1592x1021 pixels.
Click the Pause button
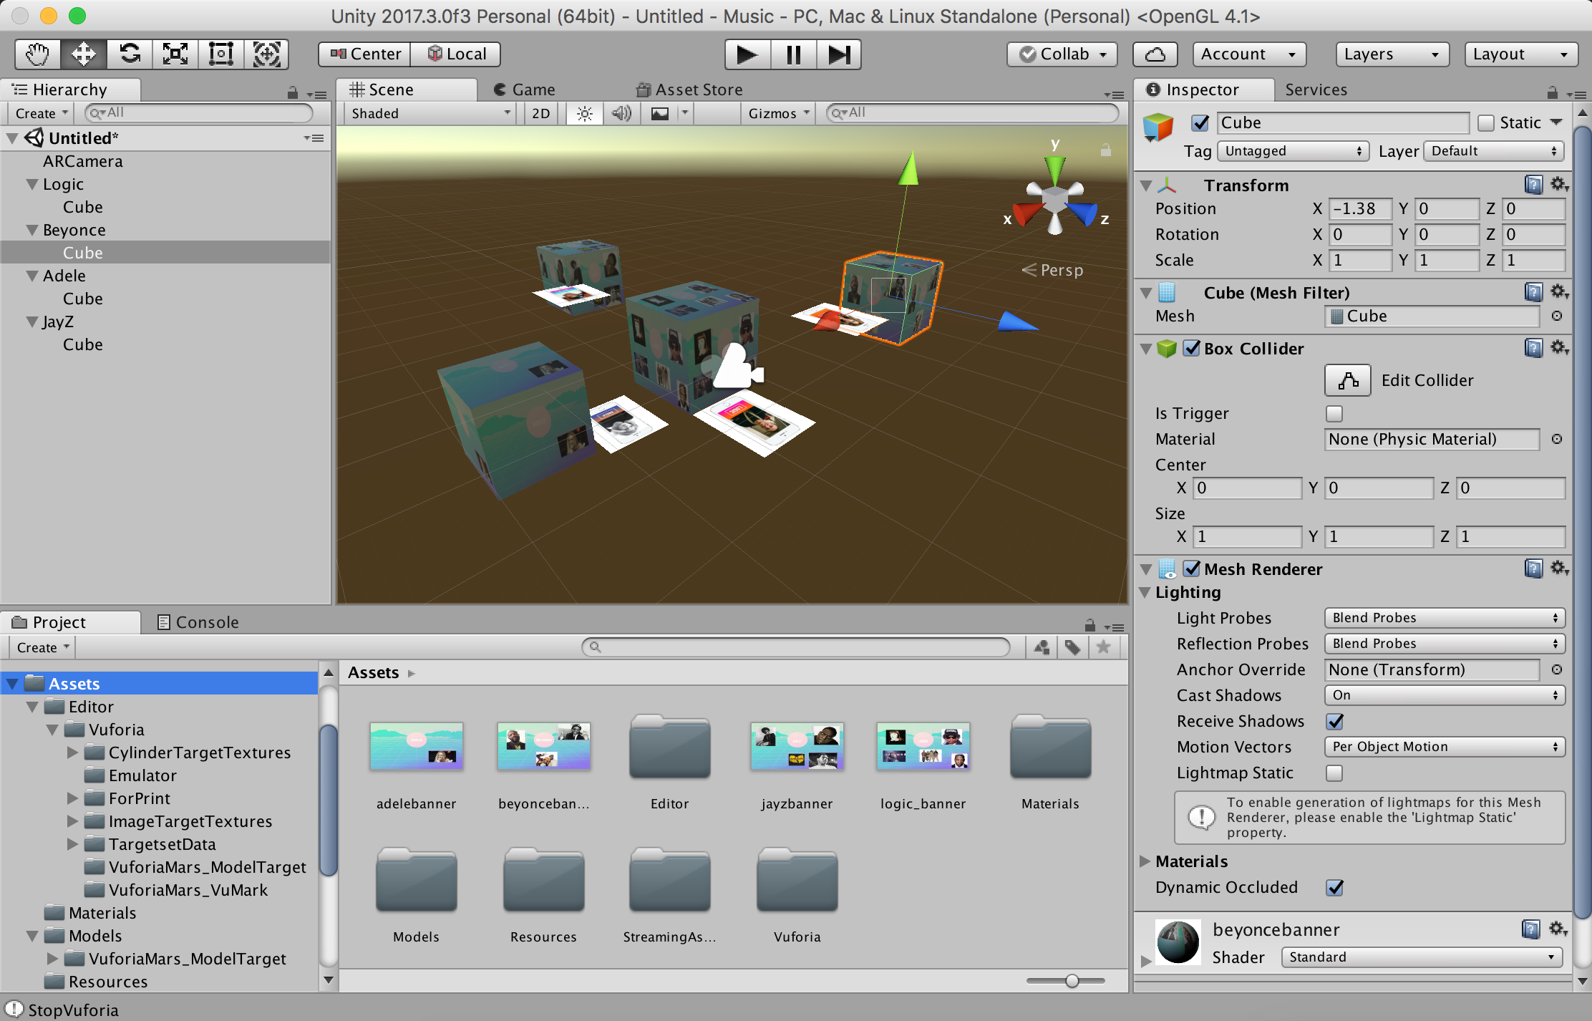(793, 54)
